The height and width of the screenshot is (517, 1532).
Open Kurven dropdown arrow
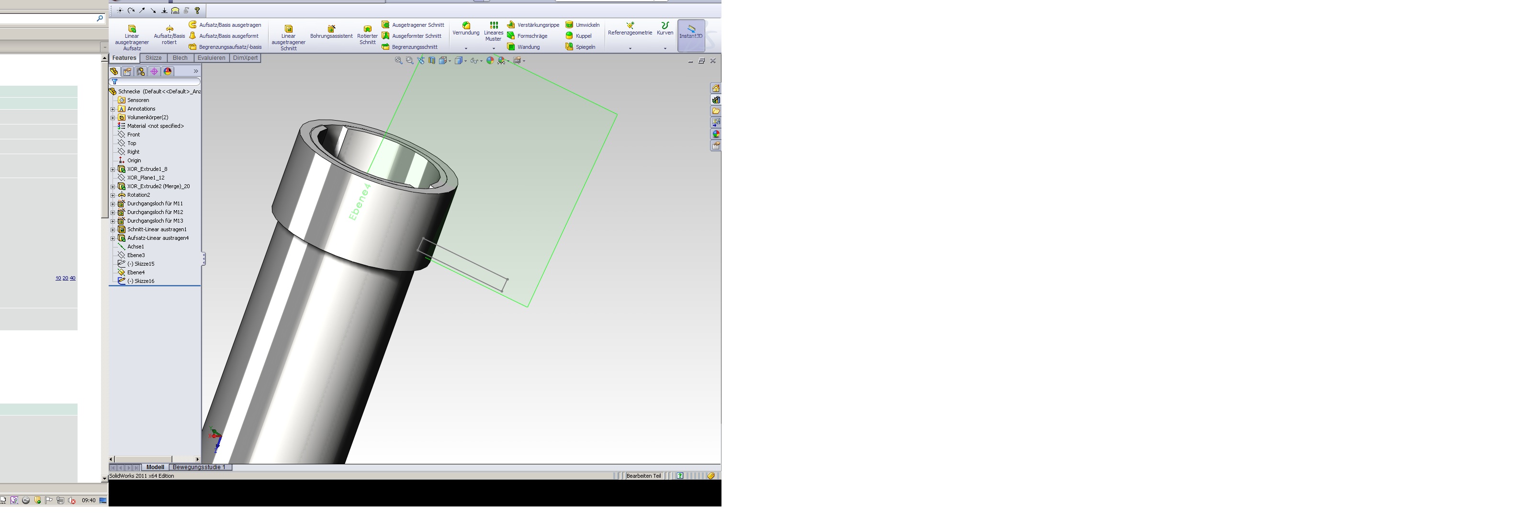(x=665, y=48)
